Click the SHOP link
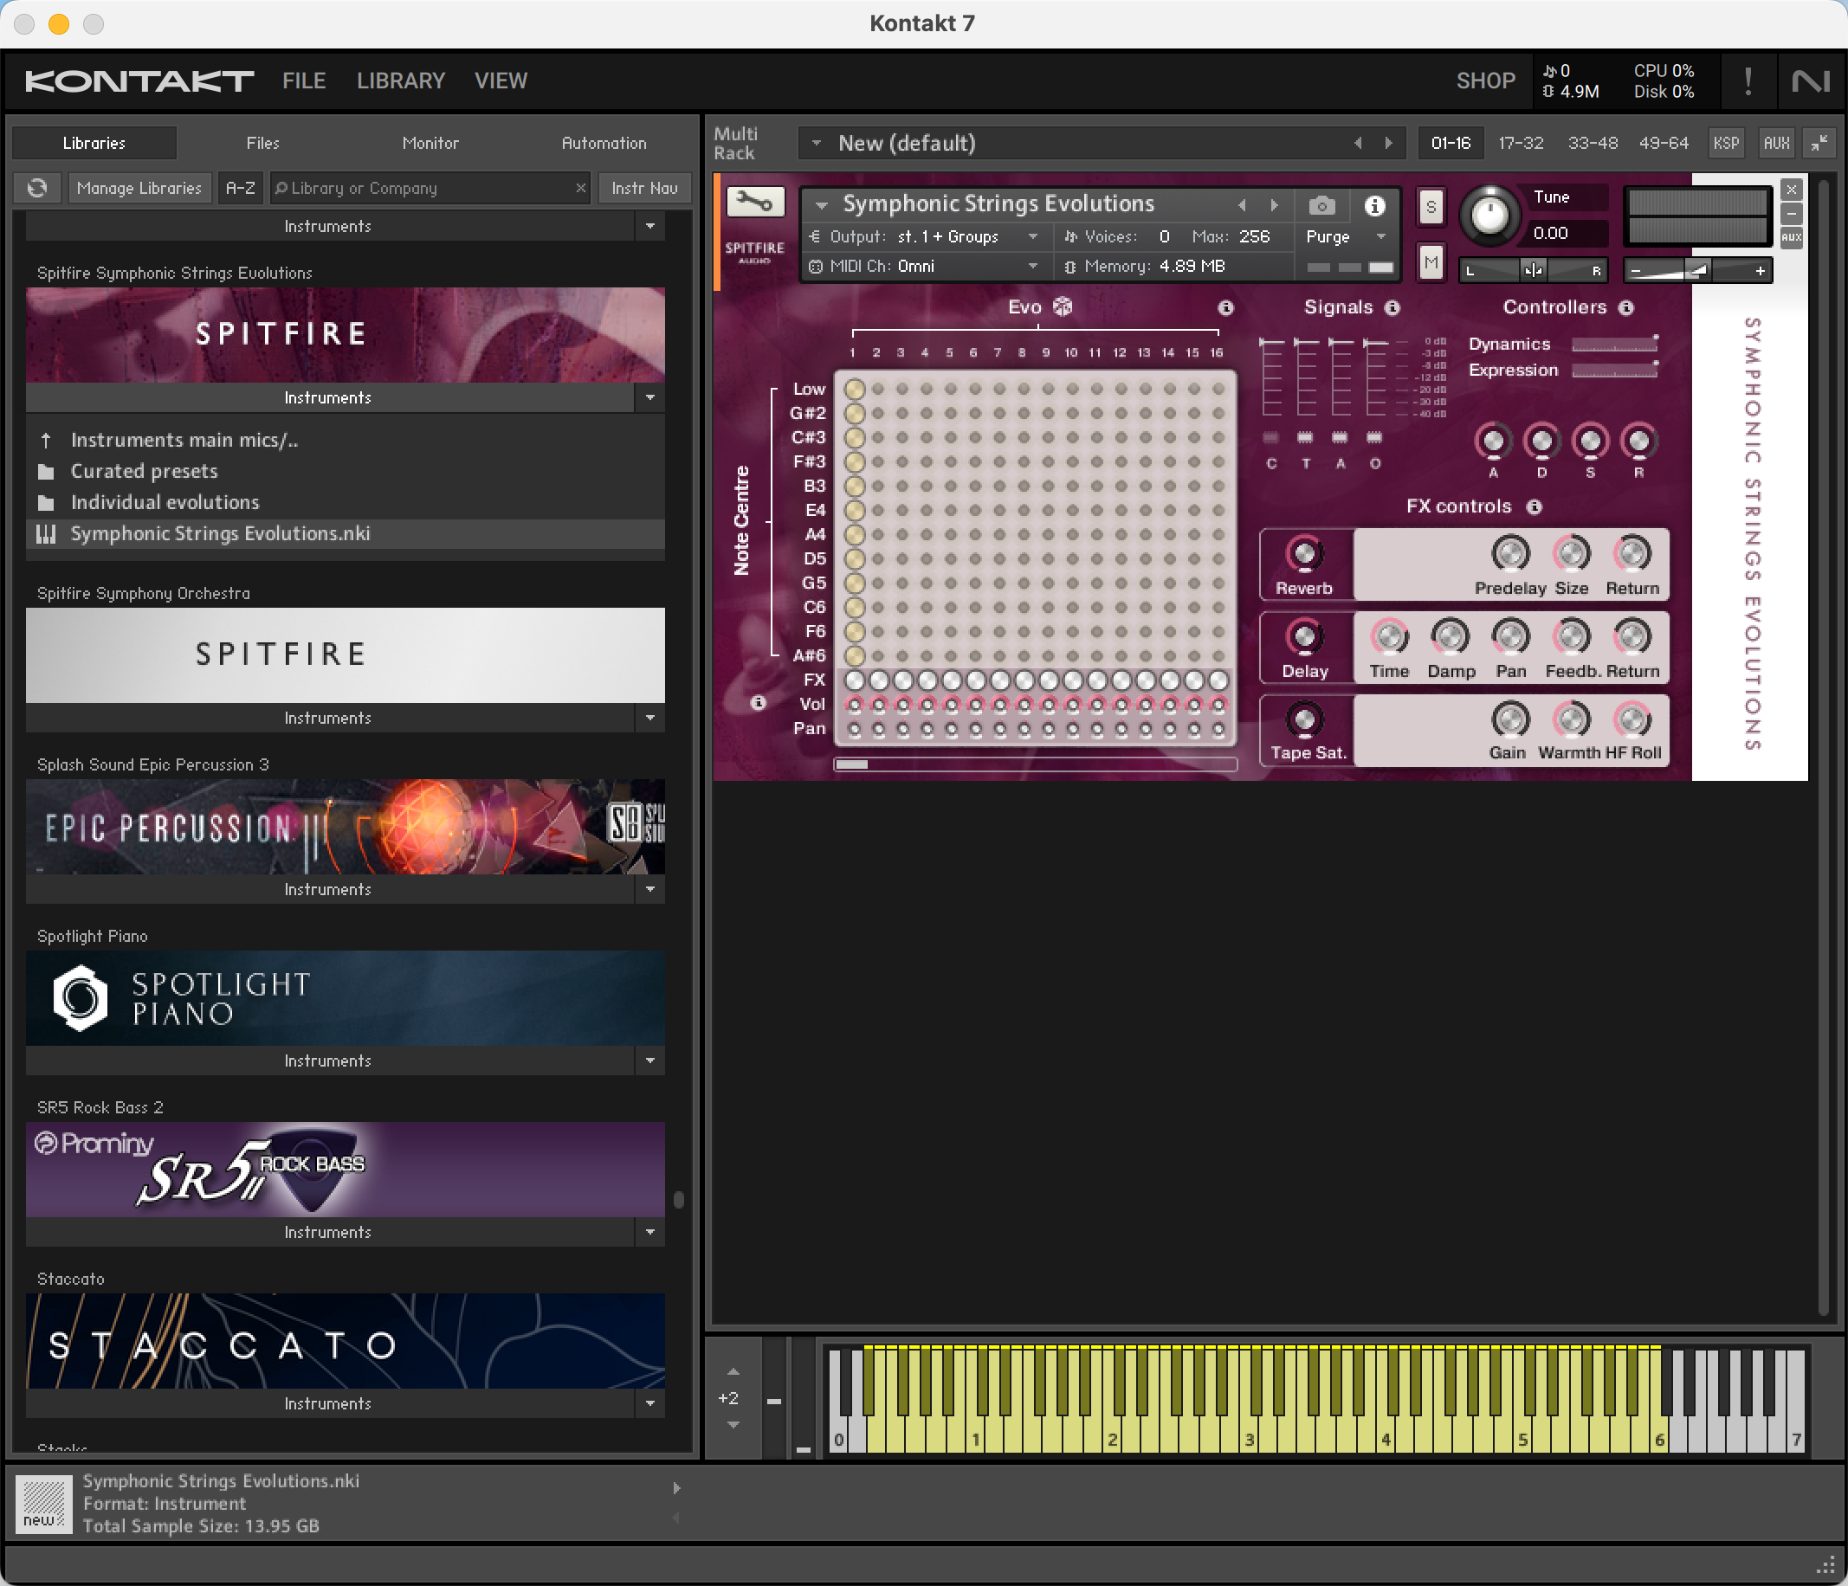 pos(1485,81)
